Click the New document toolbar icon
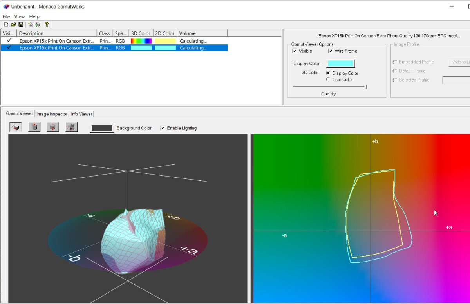The width and height of the screenshot is (470, 304). 6,25
